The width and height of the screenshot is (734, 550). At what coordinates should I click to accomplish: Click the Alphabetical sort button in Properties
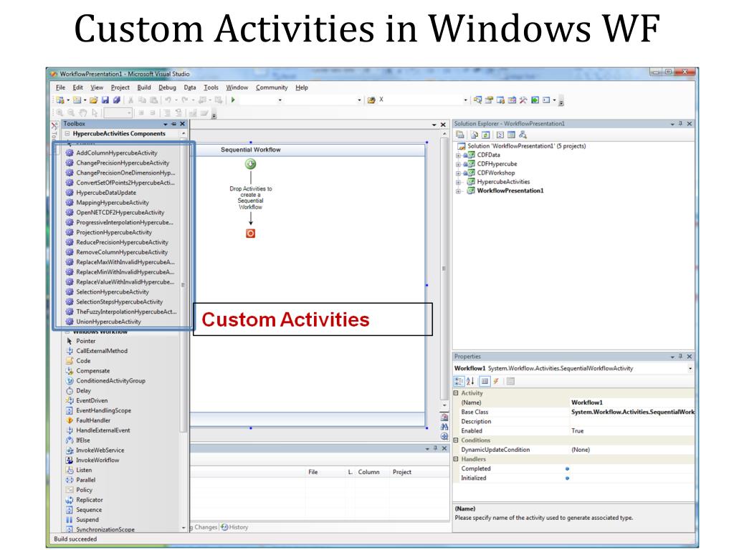click(470, 381)
